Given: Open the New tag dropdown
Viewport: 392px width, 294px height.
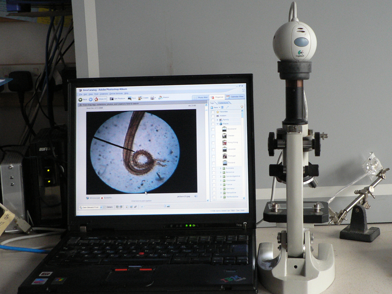Looking at the screenshot, I should [215, 107].
